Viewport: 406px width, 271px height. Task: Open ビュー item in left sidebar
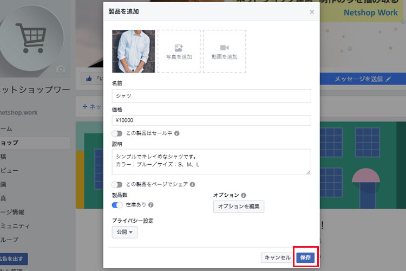(x=9, y=170)
